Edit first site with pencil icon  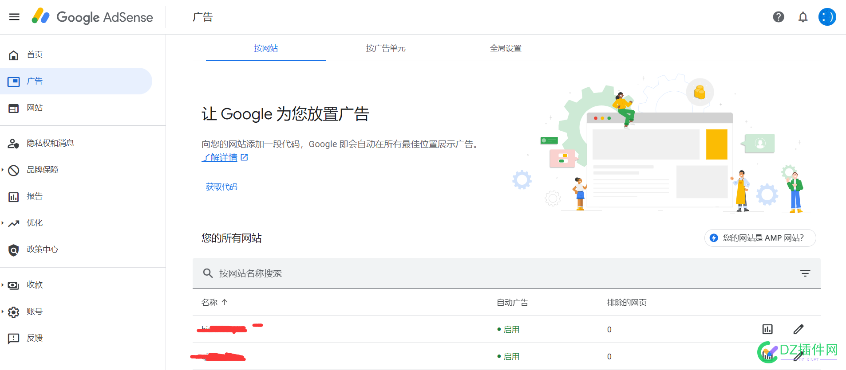click(799, 329)
